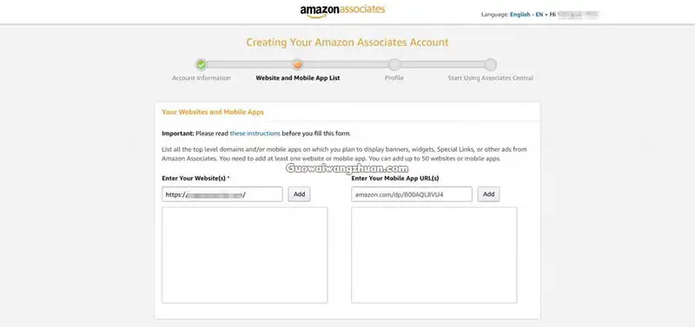Click the Amazon Associates logo
Image resolution: width=695 pixels, height=327 pixels.
pyautogui.click(x=342, y=11)
